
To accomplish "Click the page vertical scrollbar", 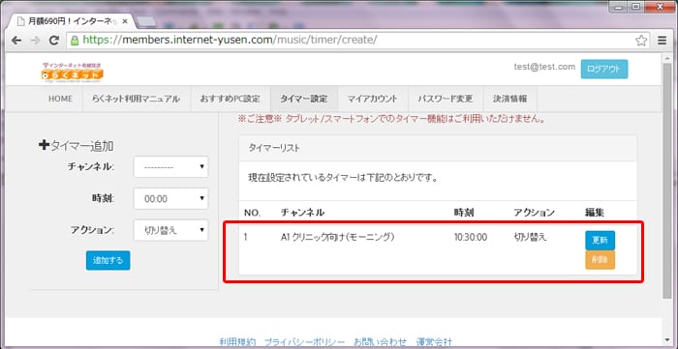I will (x=667, y=181).
